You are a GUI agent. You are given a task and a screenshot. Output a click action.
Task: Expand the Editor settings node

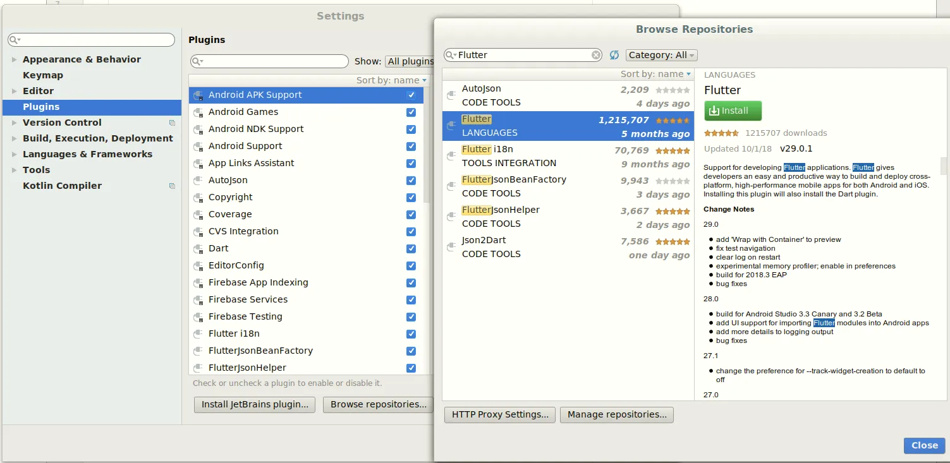click(x=14, y=91)
